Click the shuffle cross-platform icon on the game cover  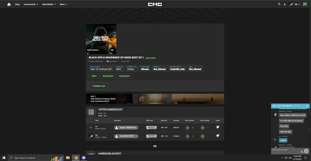[x=112, y=50]
